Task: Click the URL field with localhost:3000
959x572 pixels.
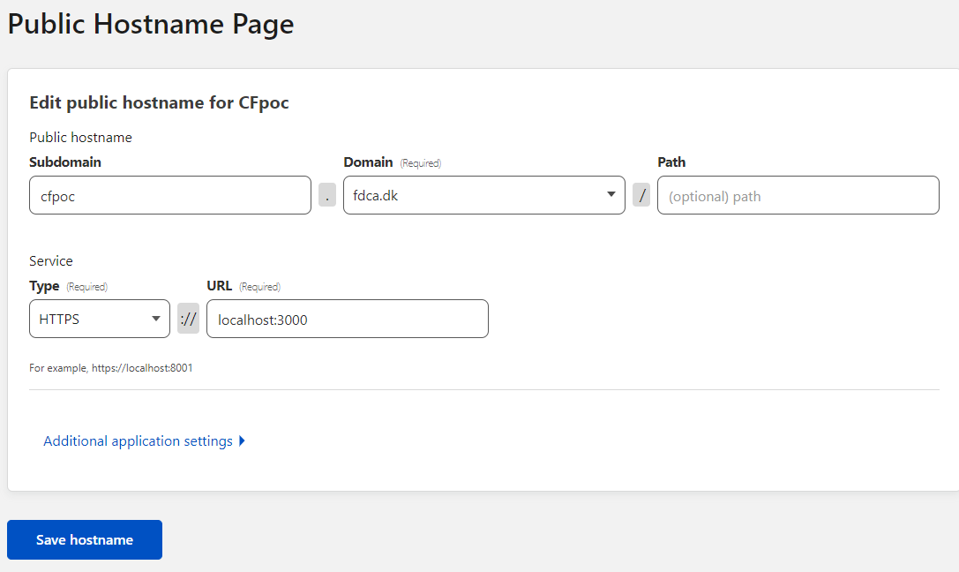Action: click(347, 319)
